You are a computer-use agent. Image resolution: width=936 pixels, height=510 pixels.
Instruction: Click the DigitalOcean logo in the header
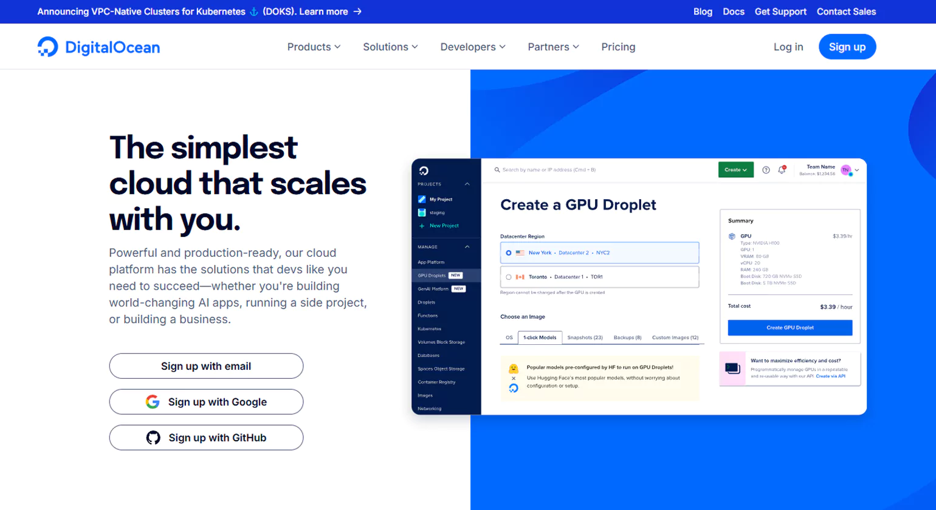(98, 46)
